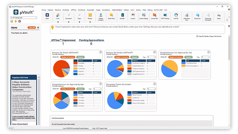Click the Clear All alerts button
The image size is (238, 134).
pos(32,28)
